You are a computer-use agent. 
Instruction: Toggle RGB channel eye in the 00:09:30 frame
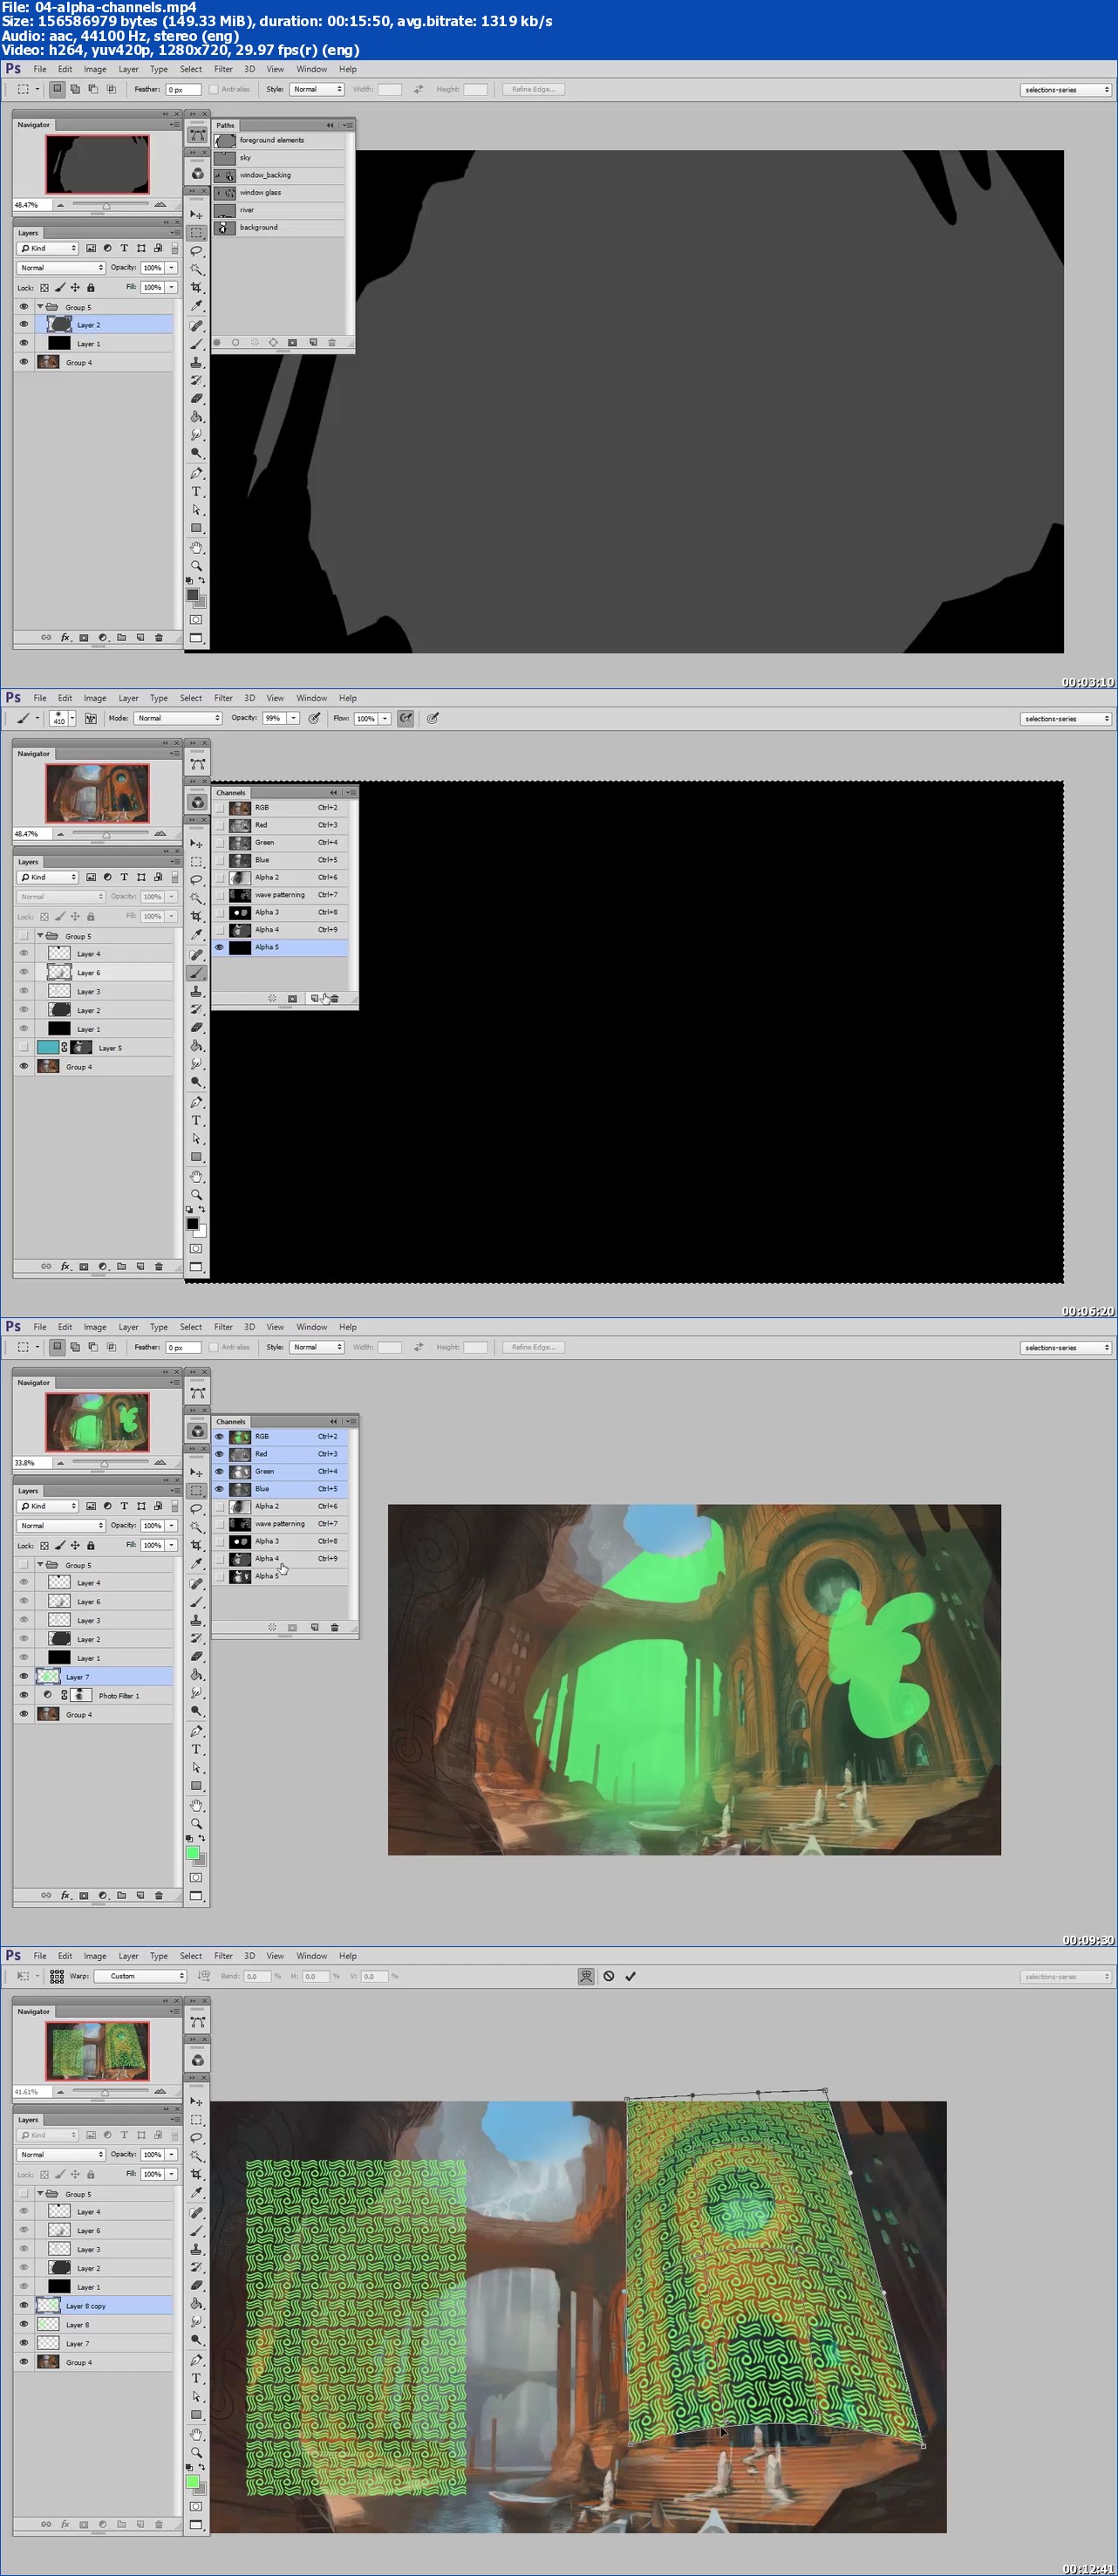(220, 1436)
